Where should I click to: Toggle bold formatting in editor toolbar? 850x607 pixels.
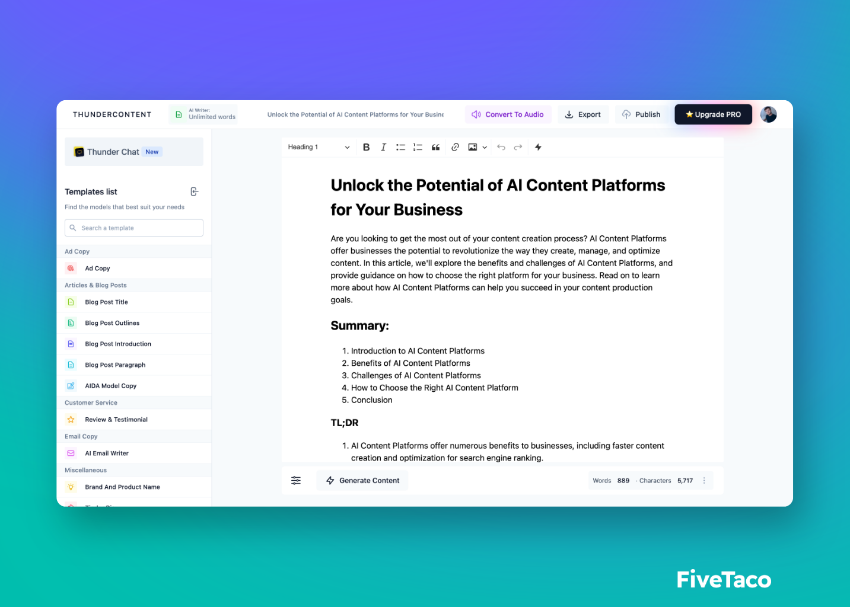[367, 147]
